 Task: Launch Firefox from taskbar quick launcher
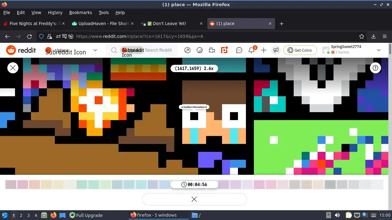click(x=53, y=215)
